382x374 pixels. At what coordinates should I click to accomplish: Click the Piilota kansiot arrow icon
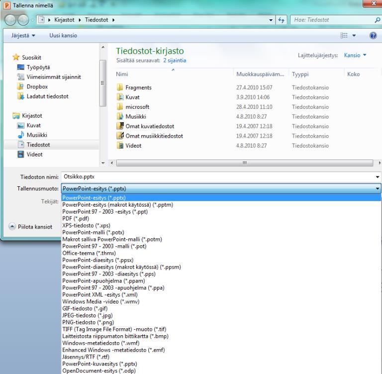pyautogui.click(x=12, y=226)
